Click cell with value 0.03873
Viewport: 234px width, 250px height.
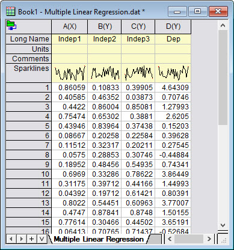coord(138,97)
